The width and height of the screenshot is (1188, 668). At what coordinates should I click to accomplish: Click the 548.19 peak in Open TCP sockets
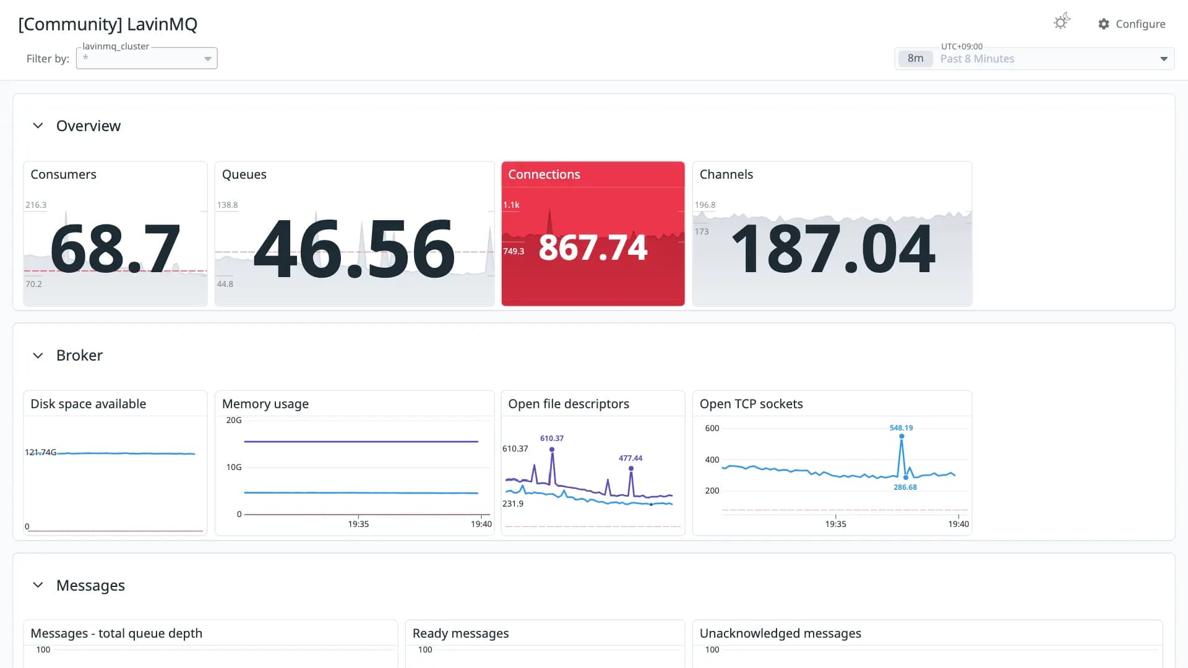(x=902, y=436)
